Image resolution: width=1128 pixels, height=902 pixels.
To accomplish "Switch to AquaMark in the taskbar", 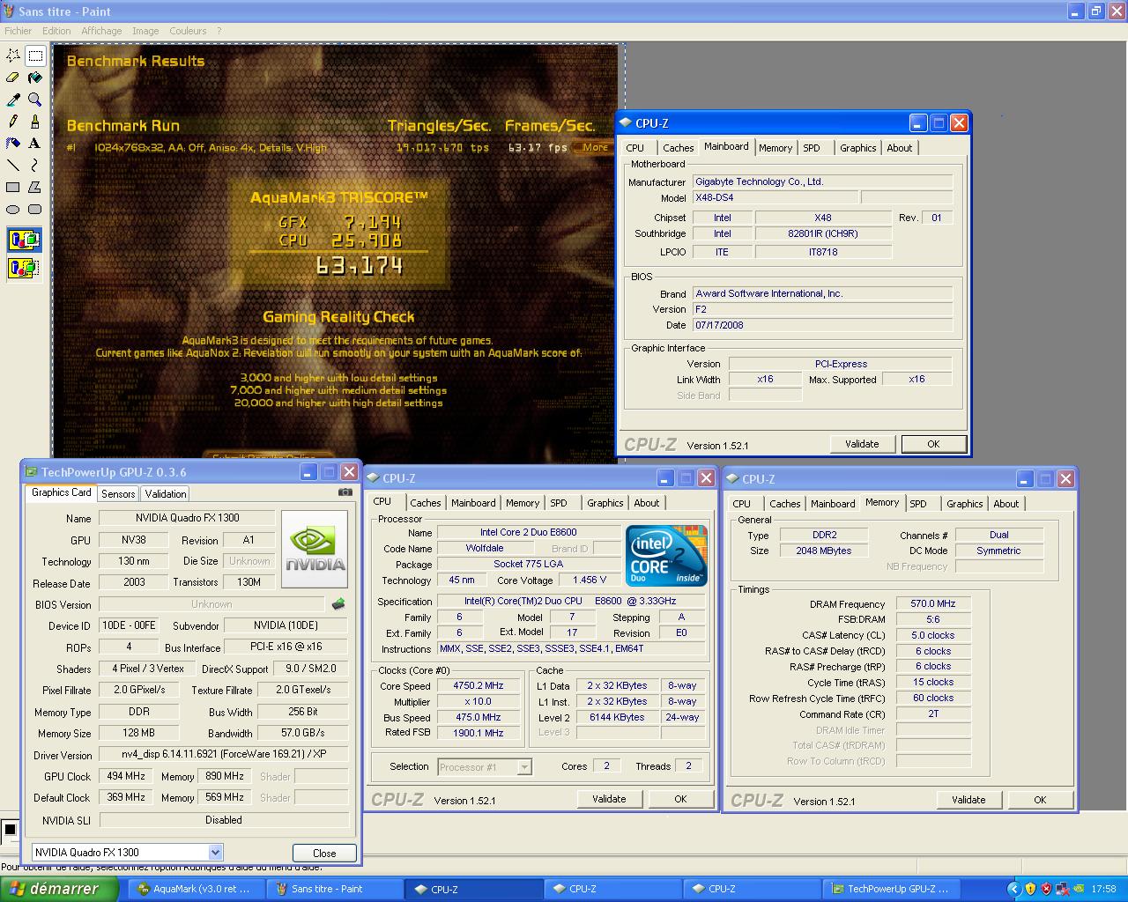I will coord(197,889).
